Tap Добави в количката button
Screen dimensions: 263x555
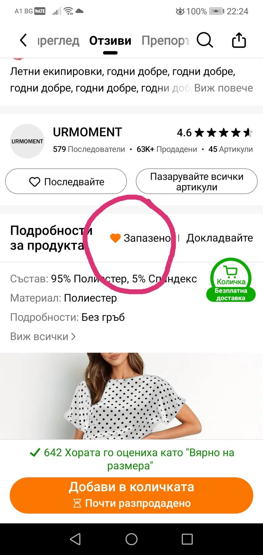(x=131, y=495)
